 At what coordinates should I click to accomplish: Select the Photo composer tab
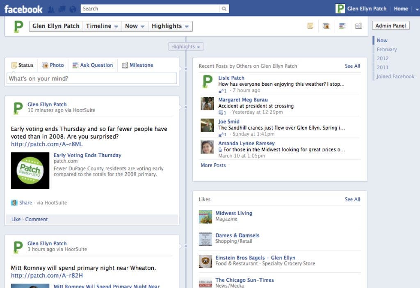click(x=53, y=65)
